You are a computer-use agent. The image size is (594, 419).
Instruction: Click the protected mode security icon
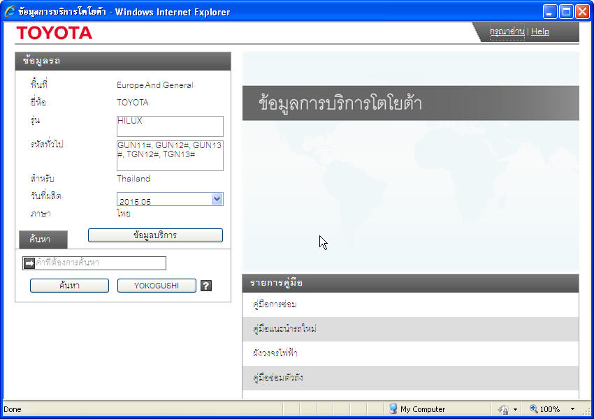[503, 409]
